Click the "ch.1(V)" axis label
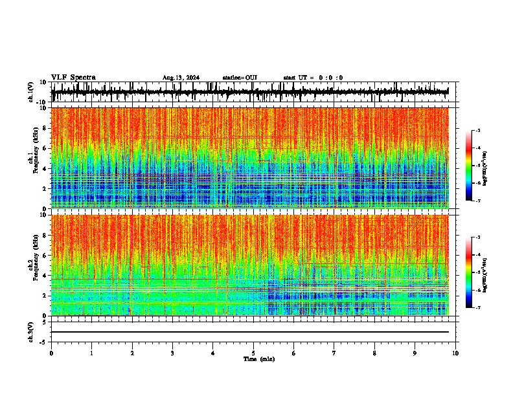The width and height of the screenshot is (513, 396). [31, 92]
